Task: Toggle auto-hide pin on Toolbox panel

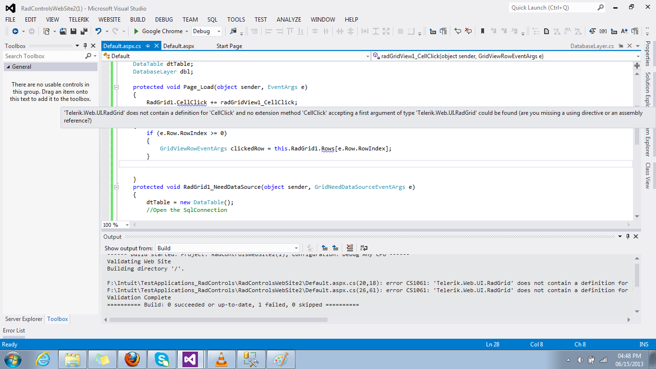Action: point(85,46)
